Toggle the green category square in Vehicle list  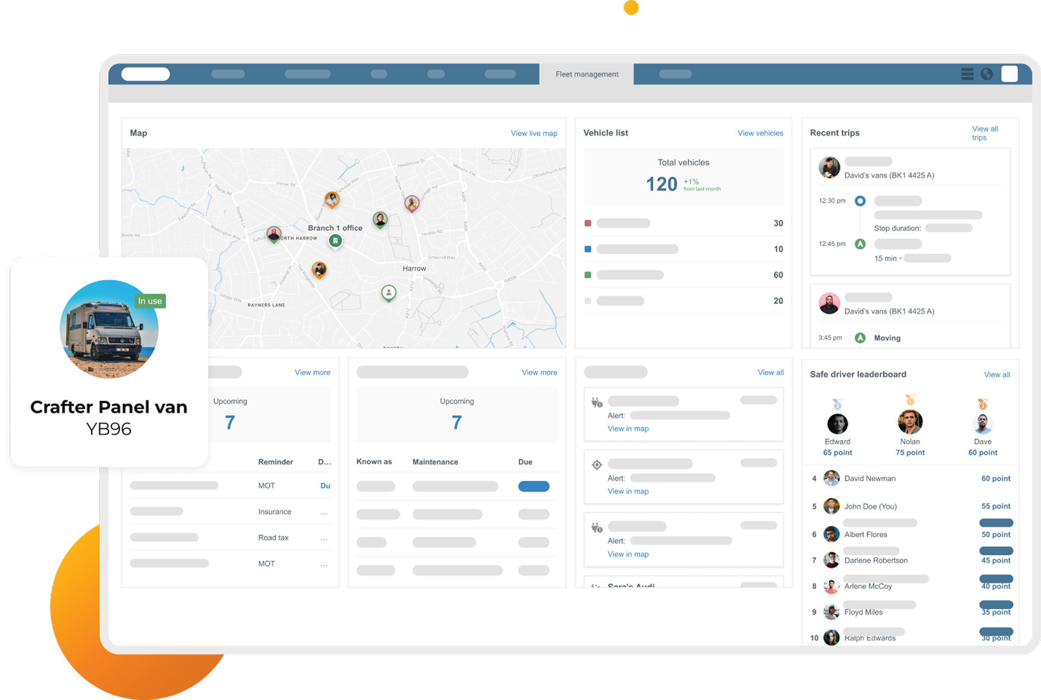587,275
